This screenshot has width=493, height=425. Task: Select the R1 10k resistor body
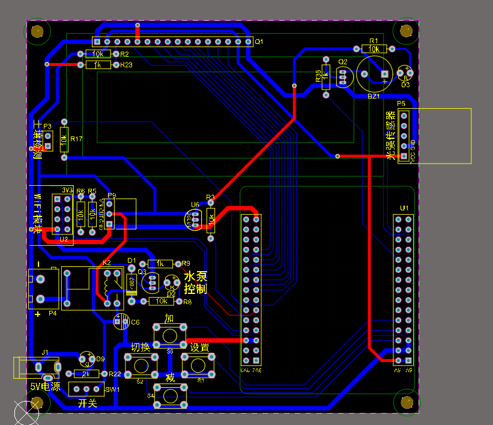[x=374, y=49]
